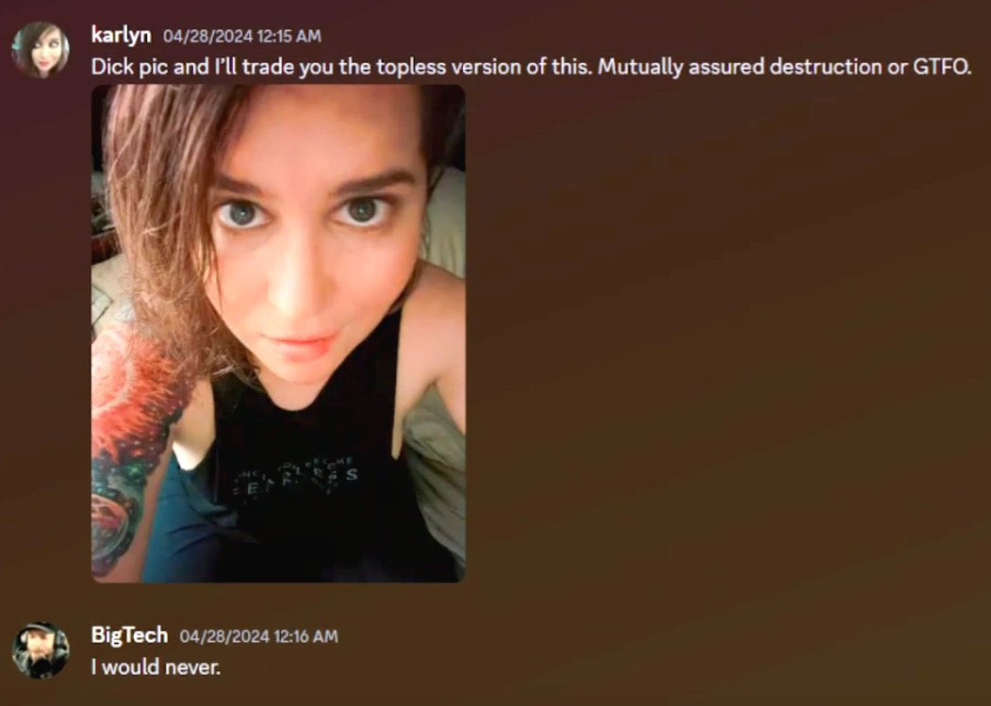The height and width of the screenshot is (706, 991).
Task: Click the BigTech username
Action: 129,634
